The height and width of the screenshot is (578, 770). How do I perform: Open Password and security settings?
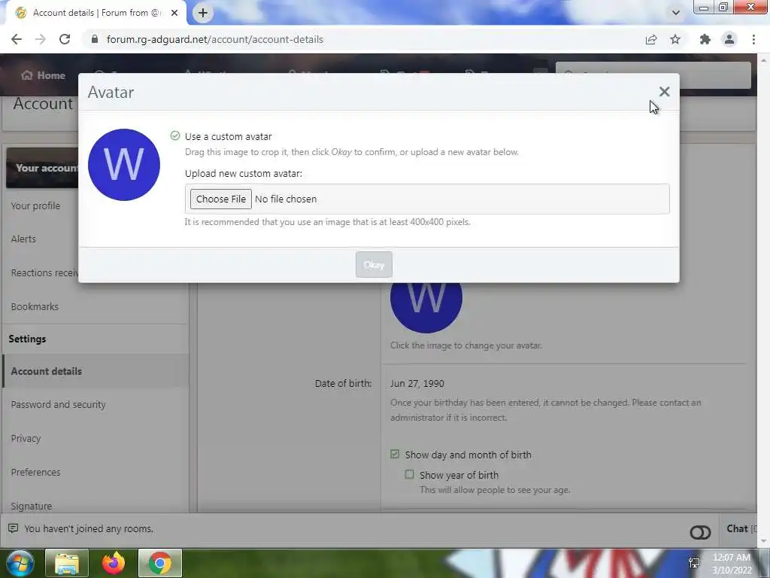(58, 404)
